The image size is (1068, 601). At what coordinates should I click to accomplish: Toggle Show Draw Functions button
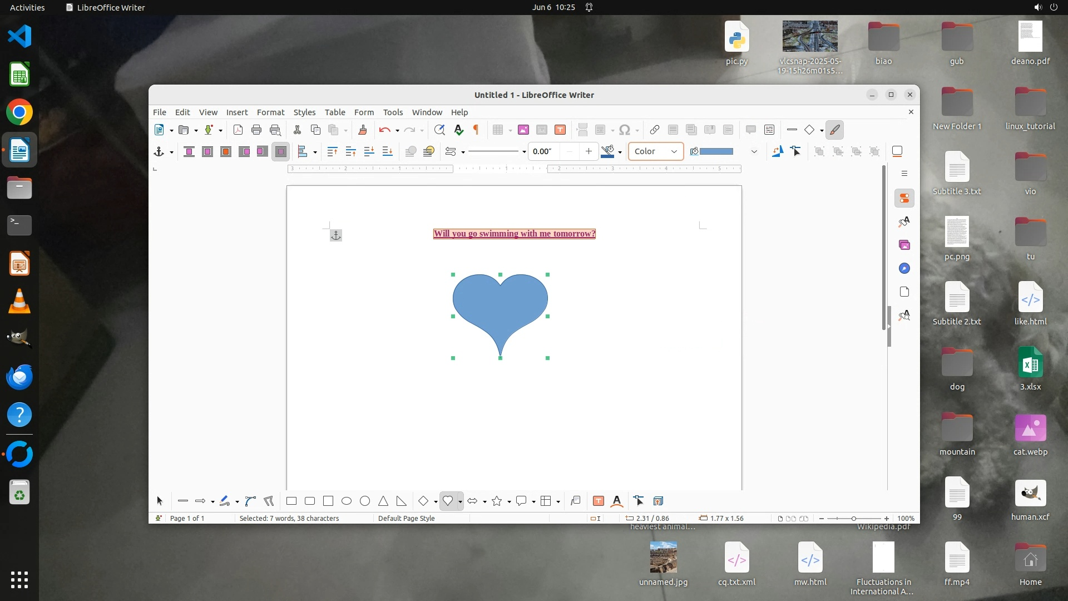click(x=834, y=130)
